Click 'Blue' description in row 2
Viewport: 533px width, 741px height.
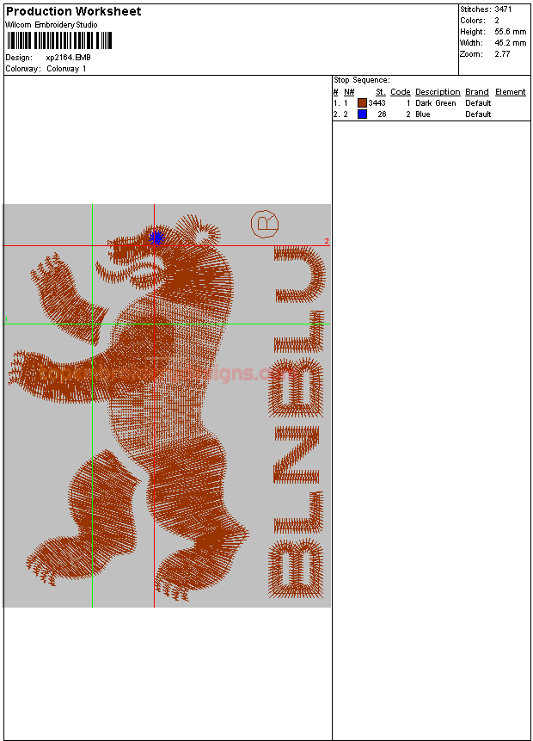click(x=422, y=114)
